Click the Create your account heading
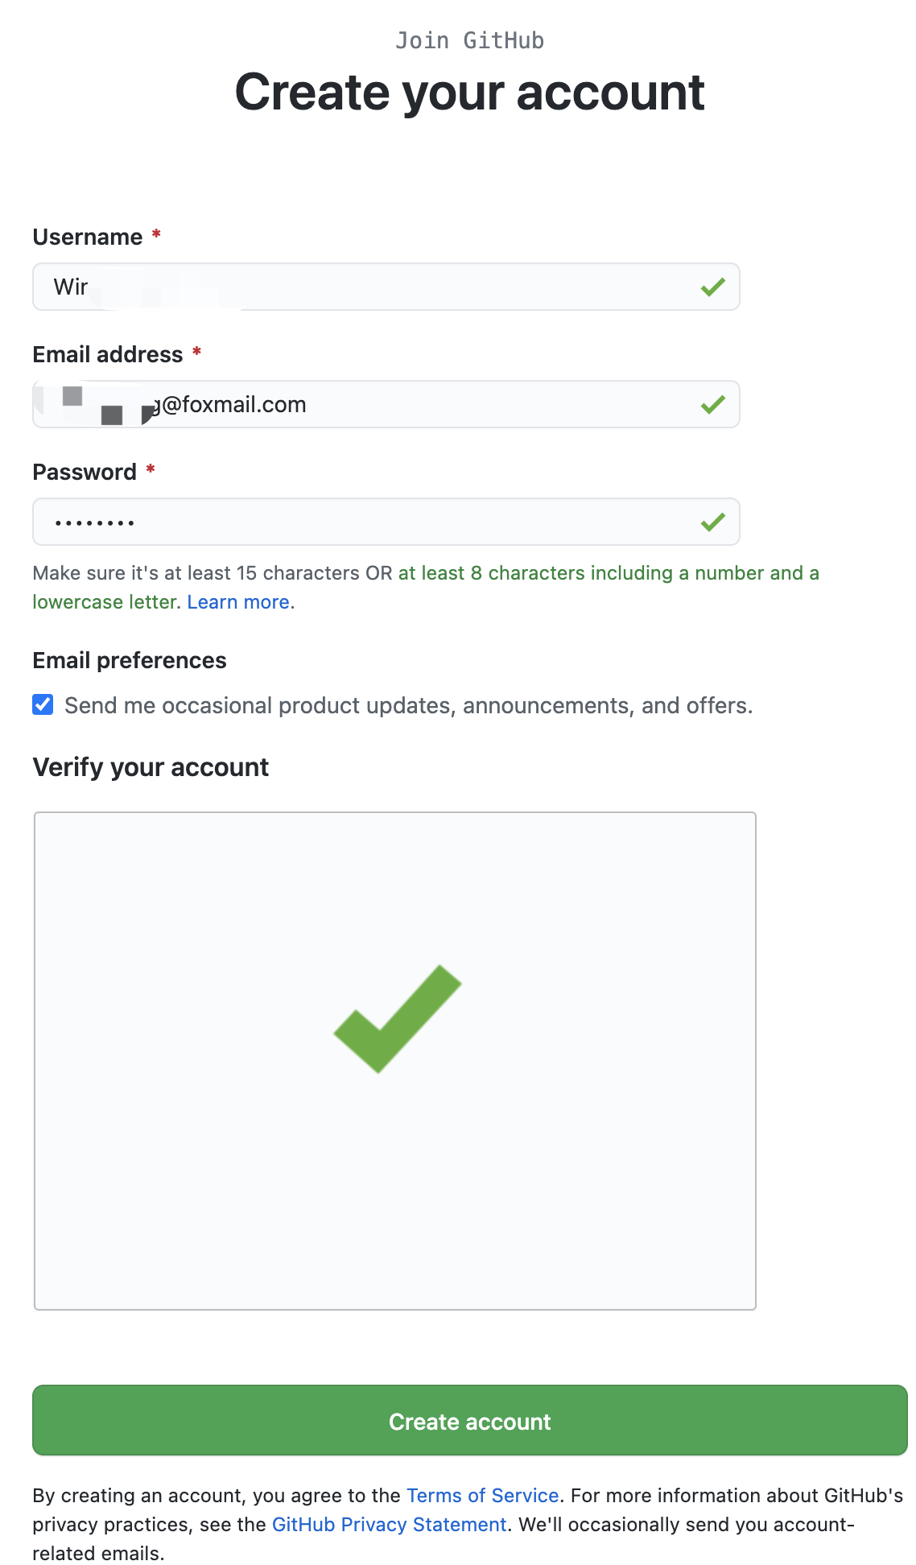 pos(468,93)
